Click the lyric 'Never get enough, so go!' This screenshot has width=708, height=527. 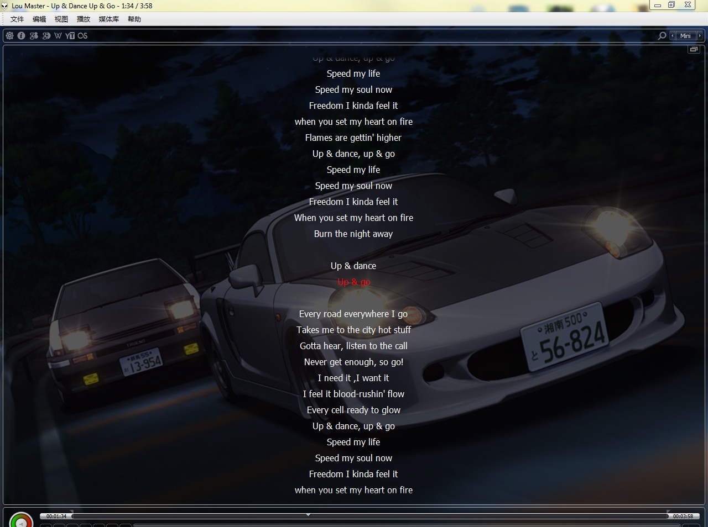point(353,362)
